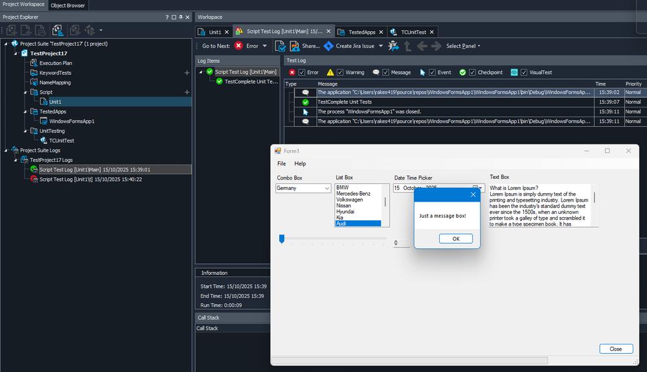This screenshot has width=647, height=372.
Task: Close the Unit1 editor tab
Action: click(227, 32)
